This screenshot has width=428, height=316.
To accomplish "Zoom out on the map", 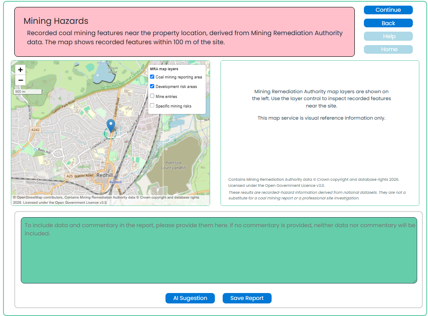I will (x=20, y=80).
